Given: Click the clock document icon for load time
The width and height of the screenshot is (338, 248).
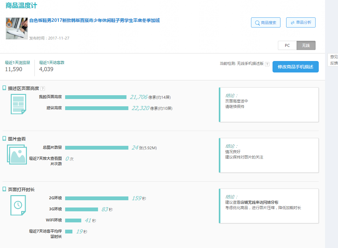Looking at the screenshot, I should (x=18, y=205).
